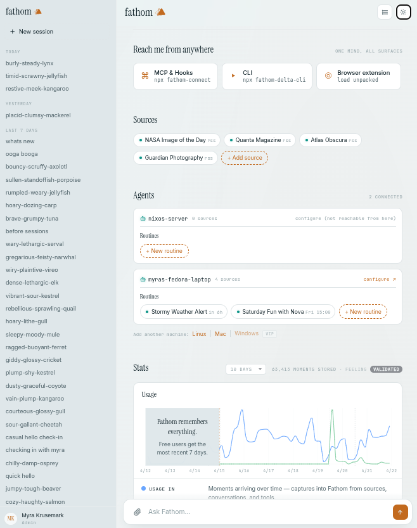Click configure link for myras-fedora-laptop

pyautogui.click(x=380, y=280)
